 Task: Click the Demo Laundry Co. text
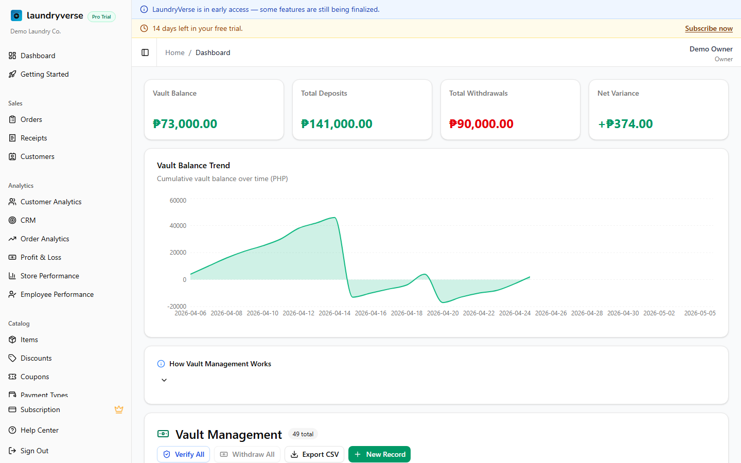(36, 31)
